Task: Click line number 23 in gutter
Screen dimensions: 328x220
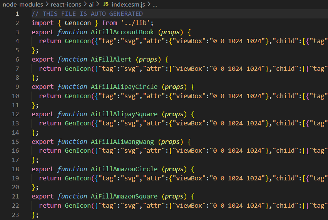Action: (x=15, y=215)
